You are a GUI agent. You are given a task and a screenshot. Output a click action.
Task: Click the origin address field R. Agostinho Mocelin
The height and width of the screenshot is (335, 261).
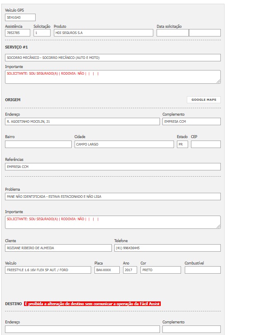pos(82,121)
